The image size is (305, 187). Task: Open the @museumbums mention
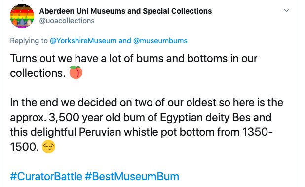point(160,41)
